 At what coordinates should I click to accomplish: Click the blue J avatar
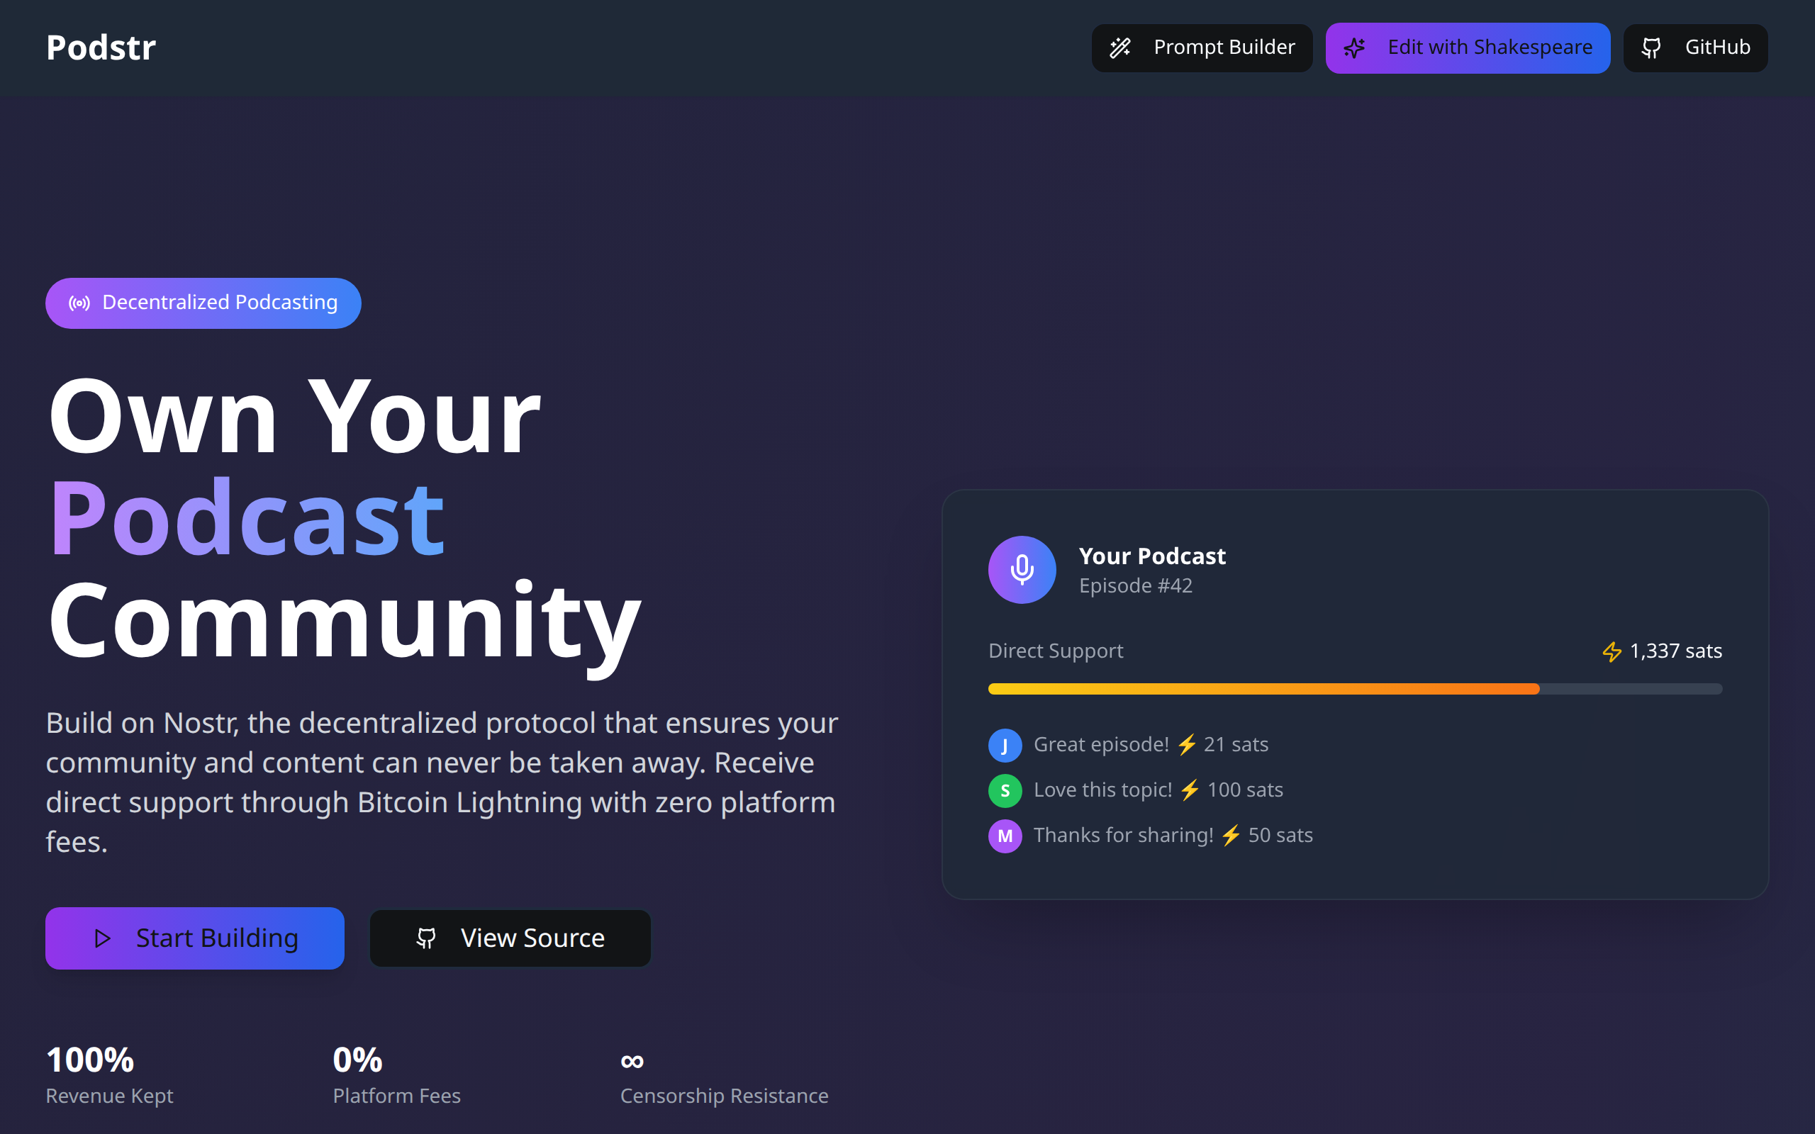(1005, 746)
